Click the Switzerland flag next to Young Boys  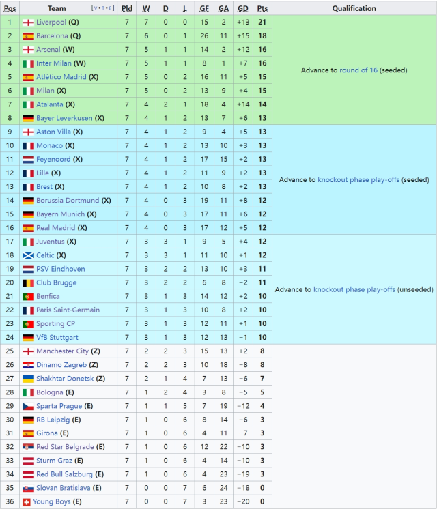coord(27,502)
